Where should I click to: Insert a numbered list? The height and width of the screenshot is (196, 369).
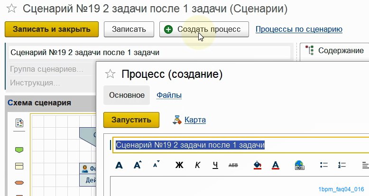341,165
